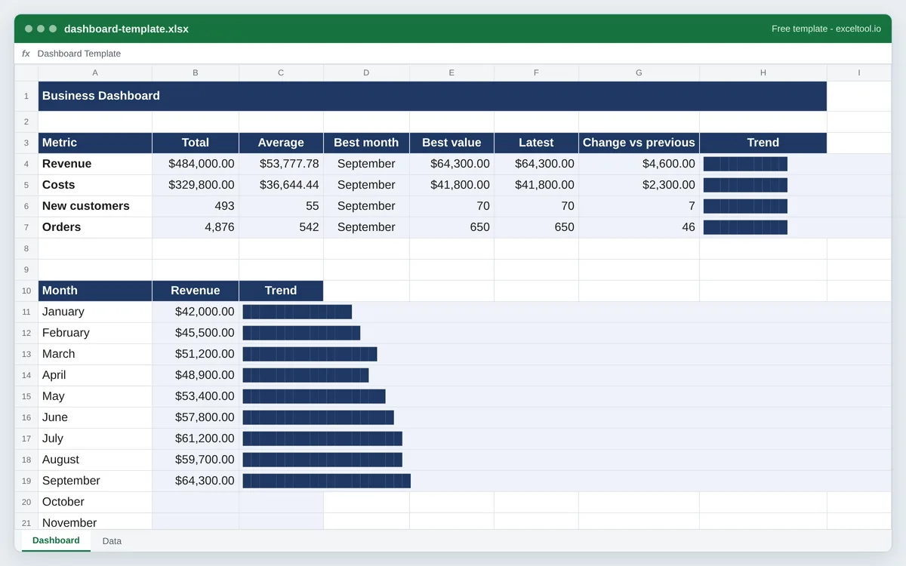Click the $42,000.00 January revenue cell

click(x=196, y=312)
